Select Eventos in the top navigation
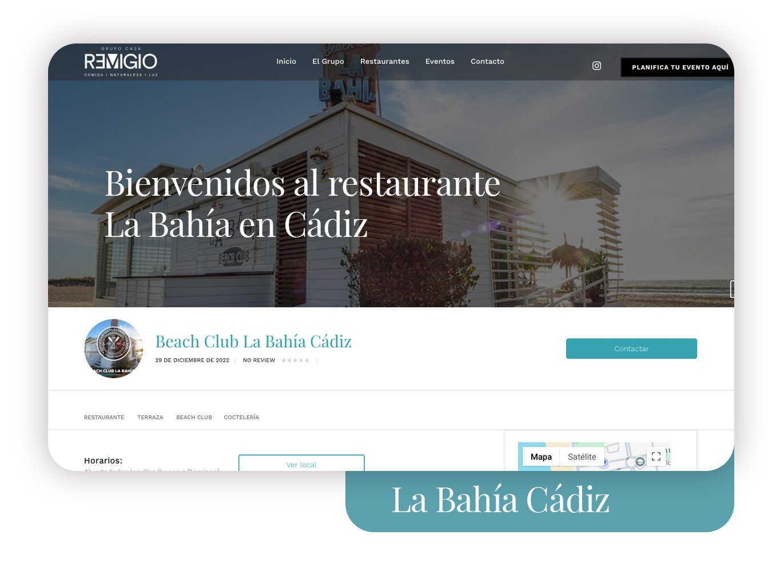The image size is (772, 586). (x=440, y=61)
